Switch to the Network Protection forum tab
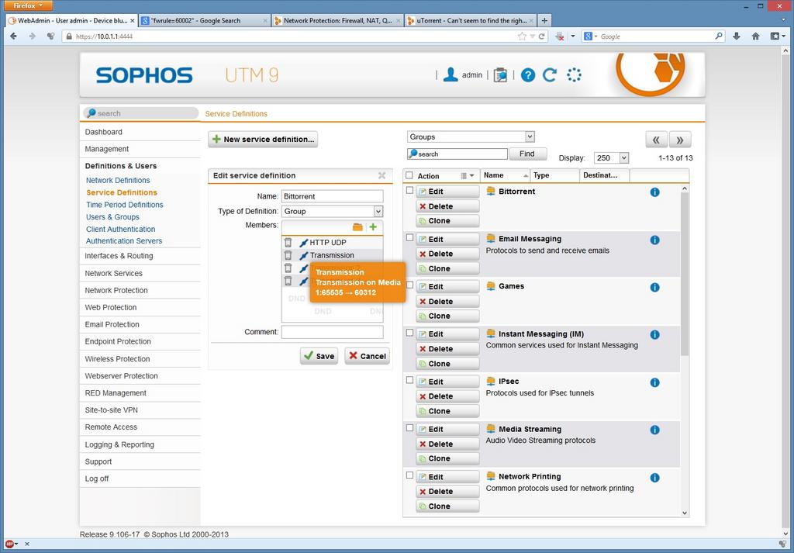The height and width of the screenshot is (553, 794). tap(337, 21)
